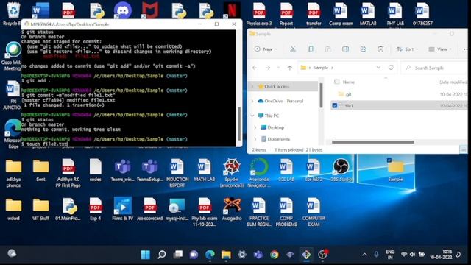Select the Cisco Webex Meetings desktop icon

(x=12, y=57)
